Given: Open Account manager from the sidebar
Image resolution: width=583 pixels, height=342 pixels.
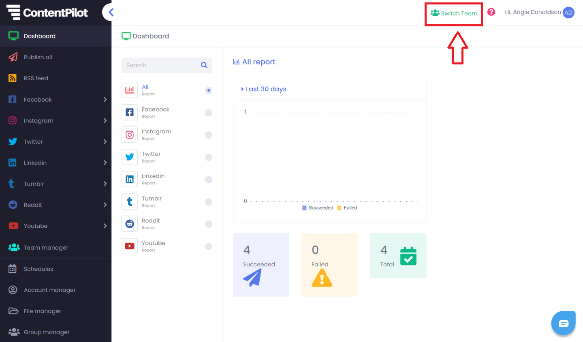Looking at the screenshot, I should click(x=56, y=290).
